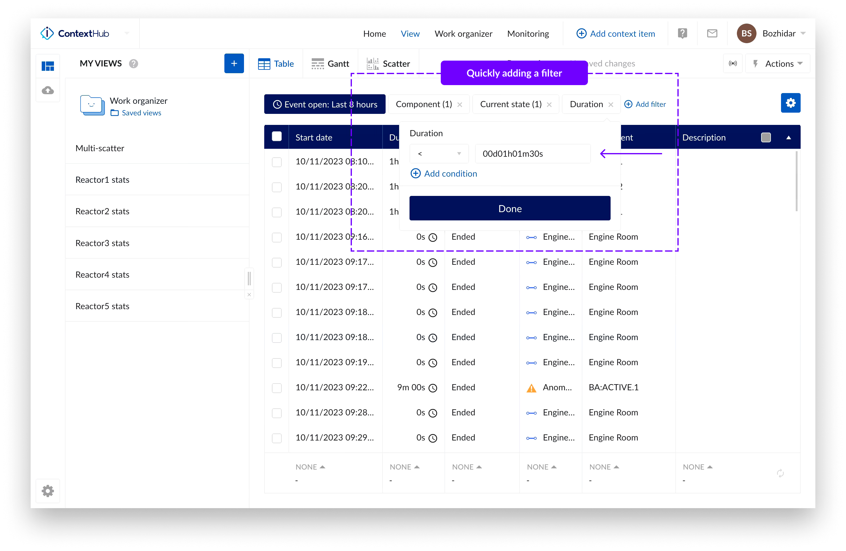Click the MY VIEWS help icon
The width and height of the screenshot is (846, 551).
point(134,64)
